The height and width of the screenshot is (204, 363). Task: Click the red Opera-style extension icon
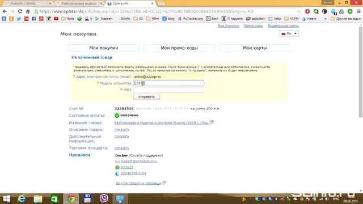coord(307,11)
